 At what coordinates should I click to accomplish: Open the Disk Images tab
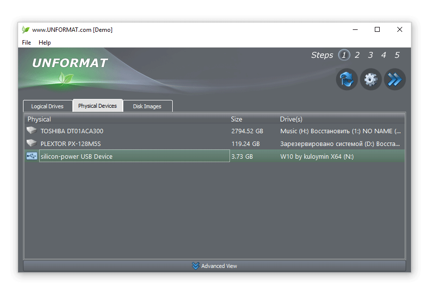point(148,106)
